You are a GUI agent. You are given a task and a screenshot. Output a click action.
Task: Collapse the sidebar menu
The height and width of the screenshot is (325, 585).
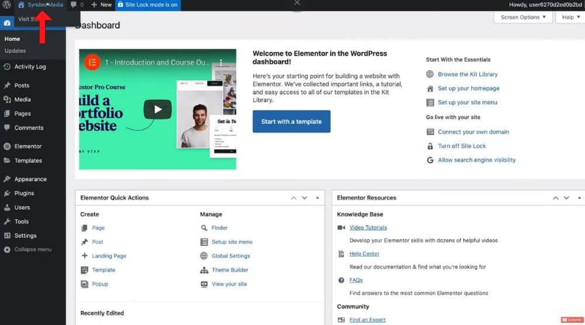[x=28, y=250]
